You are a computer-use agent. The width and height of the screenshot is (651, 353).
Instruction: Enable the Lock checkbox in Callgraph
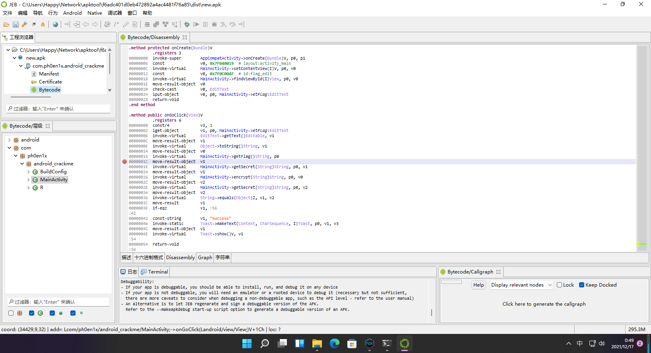[559, 285]
